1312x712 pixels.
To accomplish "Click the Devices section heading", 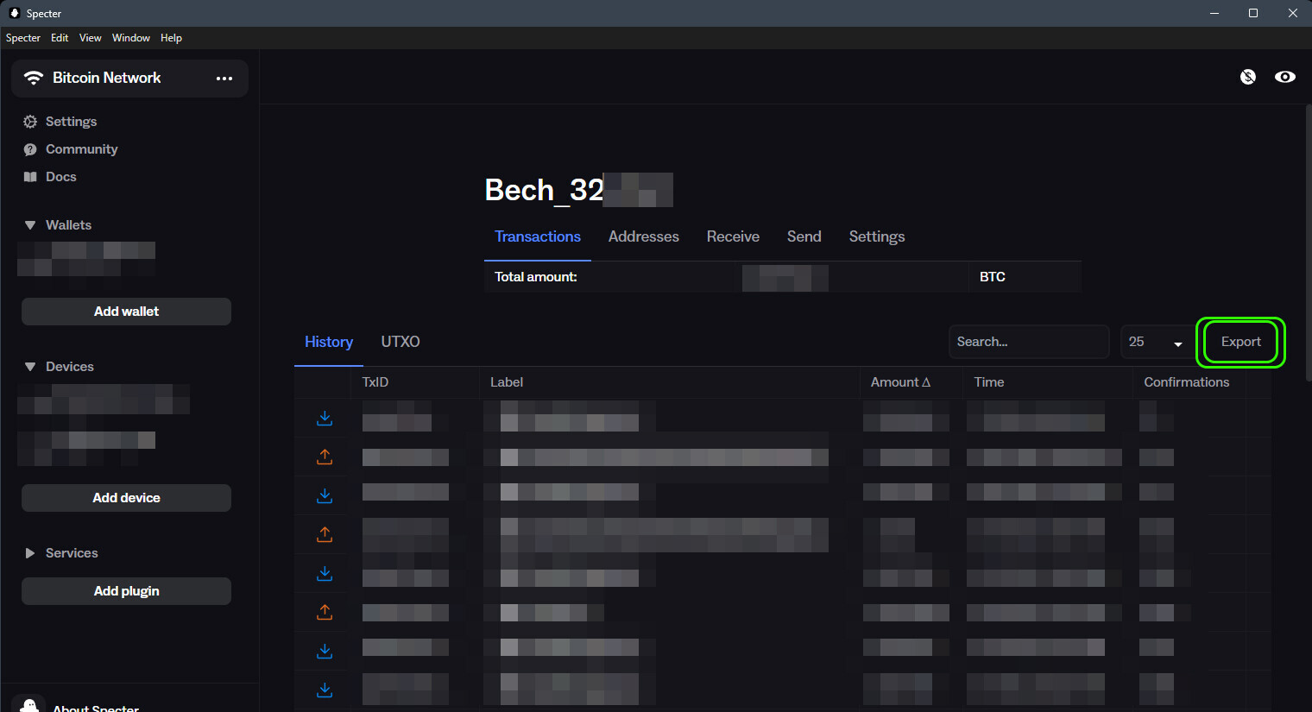I will (70, 367).
